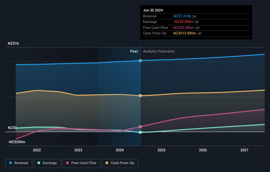Select the Earnings data point marker
The height and width of the screenshot is (172, 270).
click(140, 132)
